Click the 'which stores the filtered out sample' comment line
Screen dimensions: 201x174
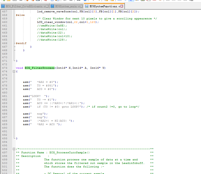94,163
